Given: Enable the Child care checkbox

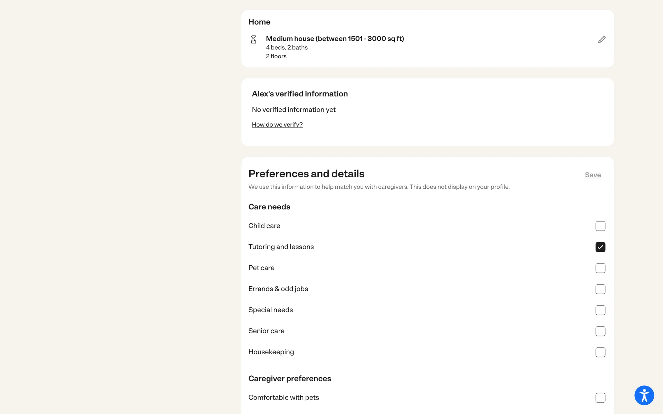Looking at the screenshot, I should [x=600, y=226].
